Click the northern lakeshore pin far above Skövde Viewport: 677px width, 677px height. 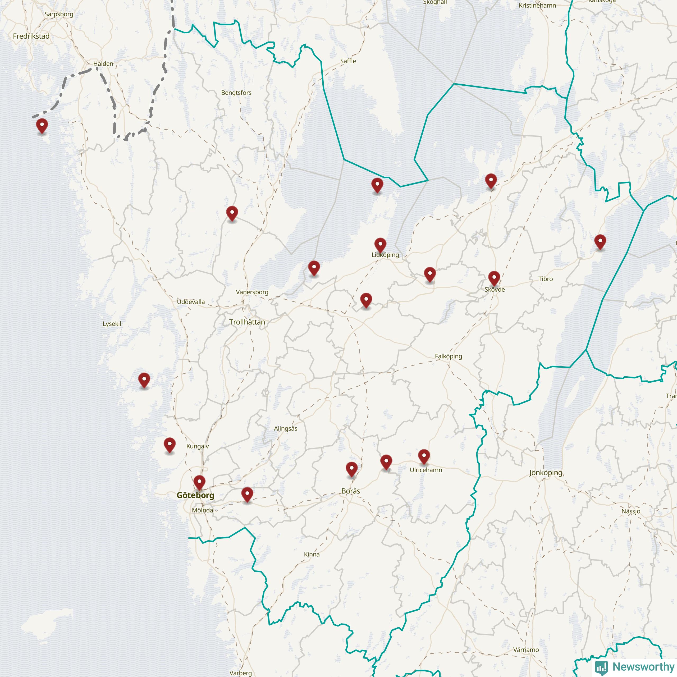pos(491,181)
